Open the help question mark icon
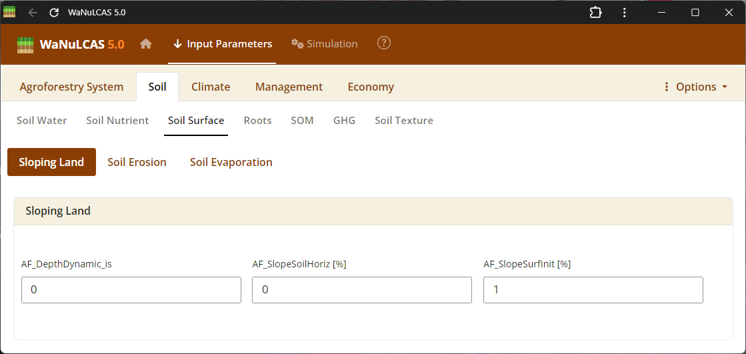The height and width of the screenshot is (354, 746). 383,43
